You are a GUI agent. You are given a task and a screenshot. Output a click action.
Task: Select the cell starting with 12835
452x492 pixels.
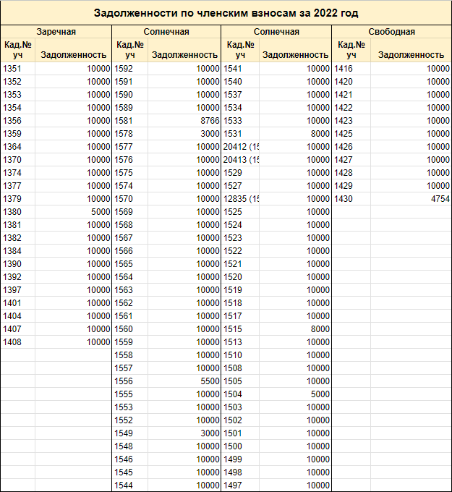[x=240, y=199]
